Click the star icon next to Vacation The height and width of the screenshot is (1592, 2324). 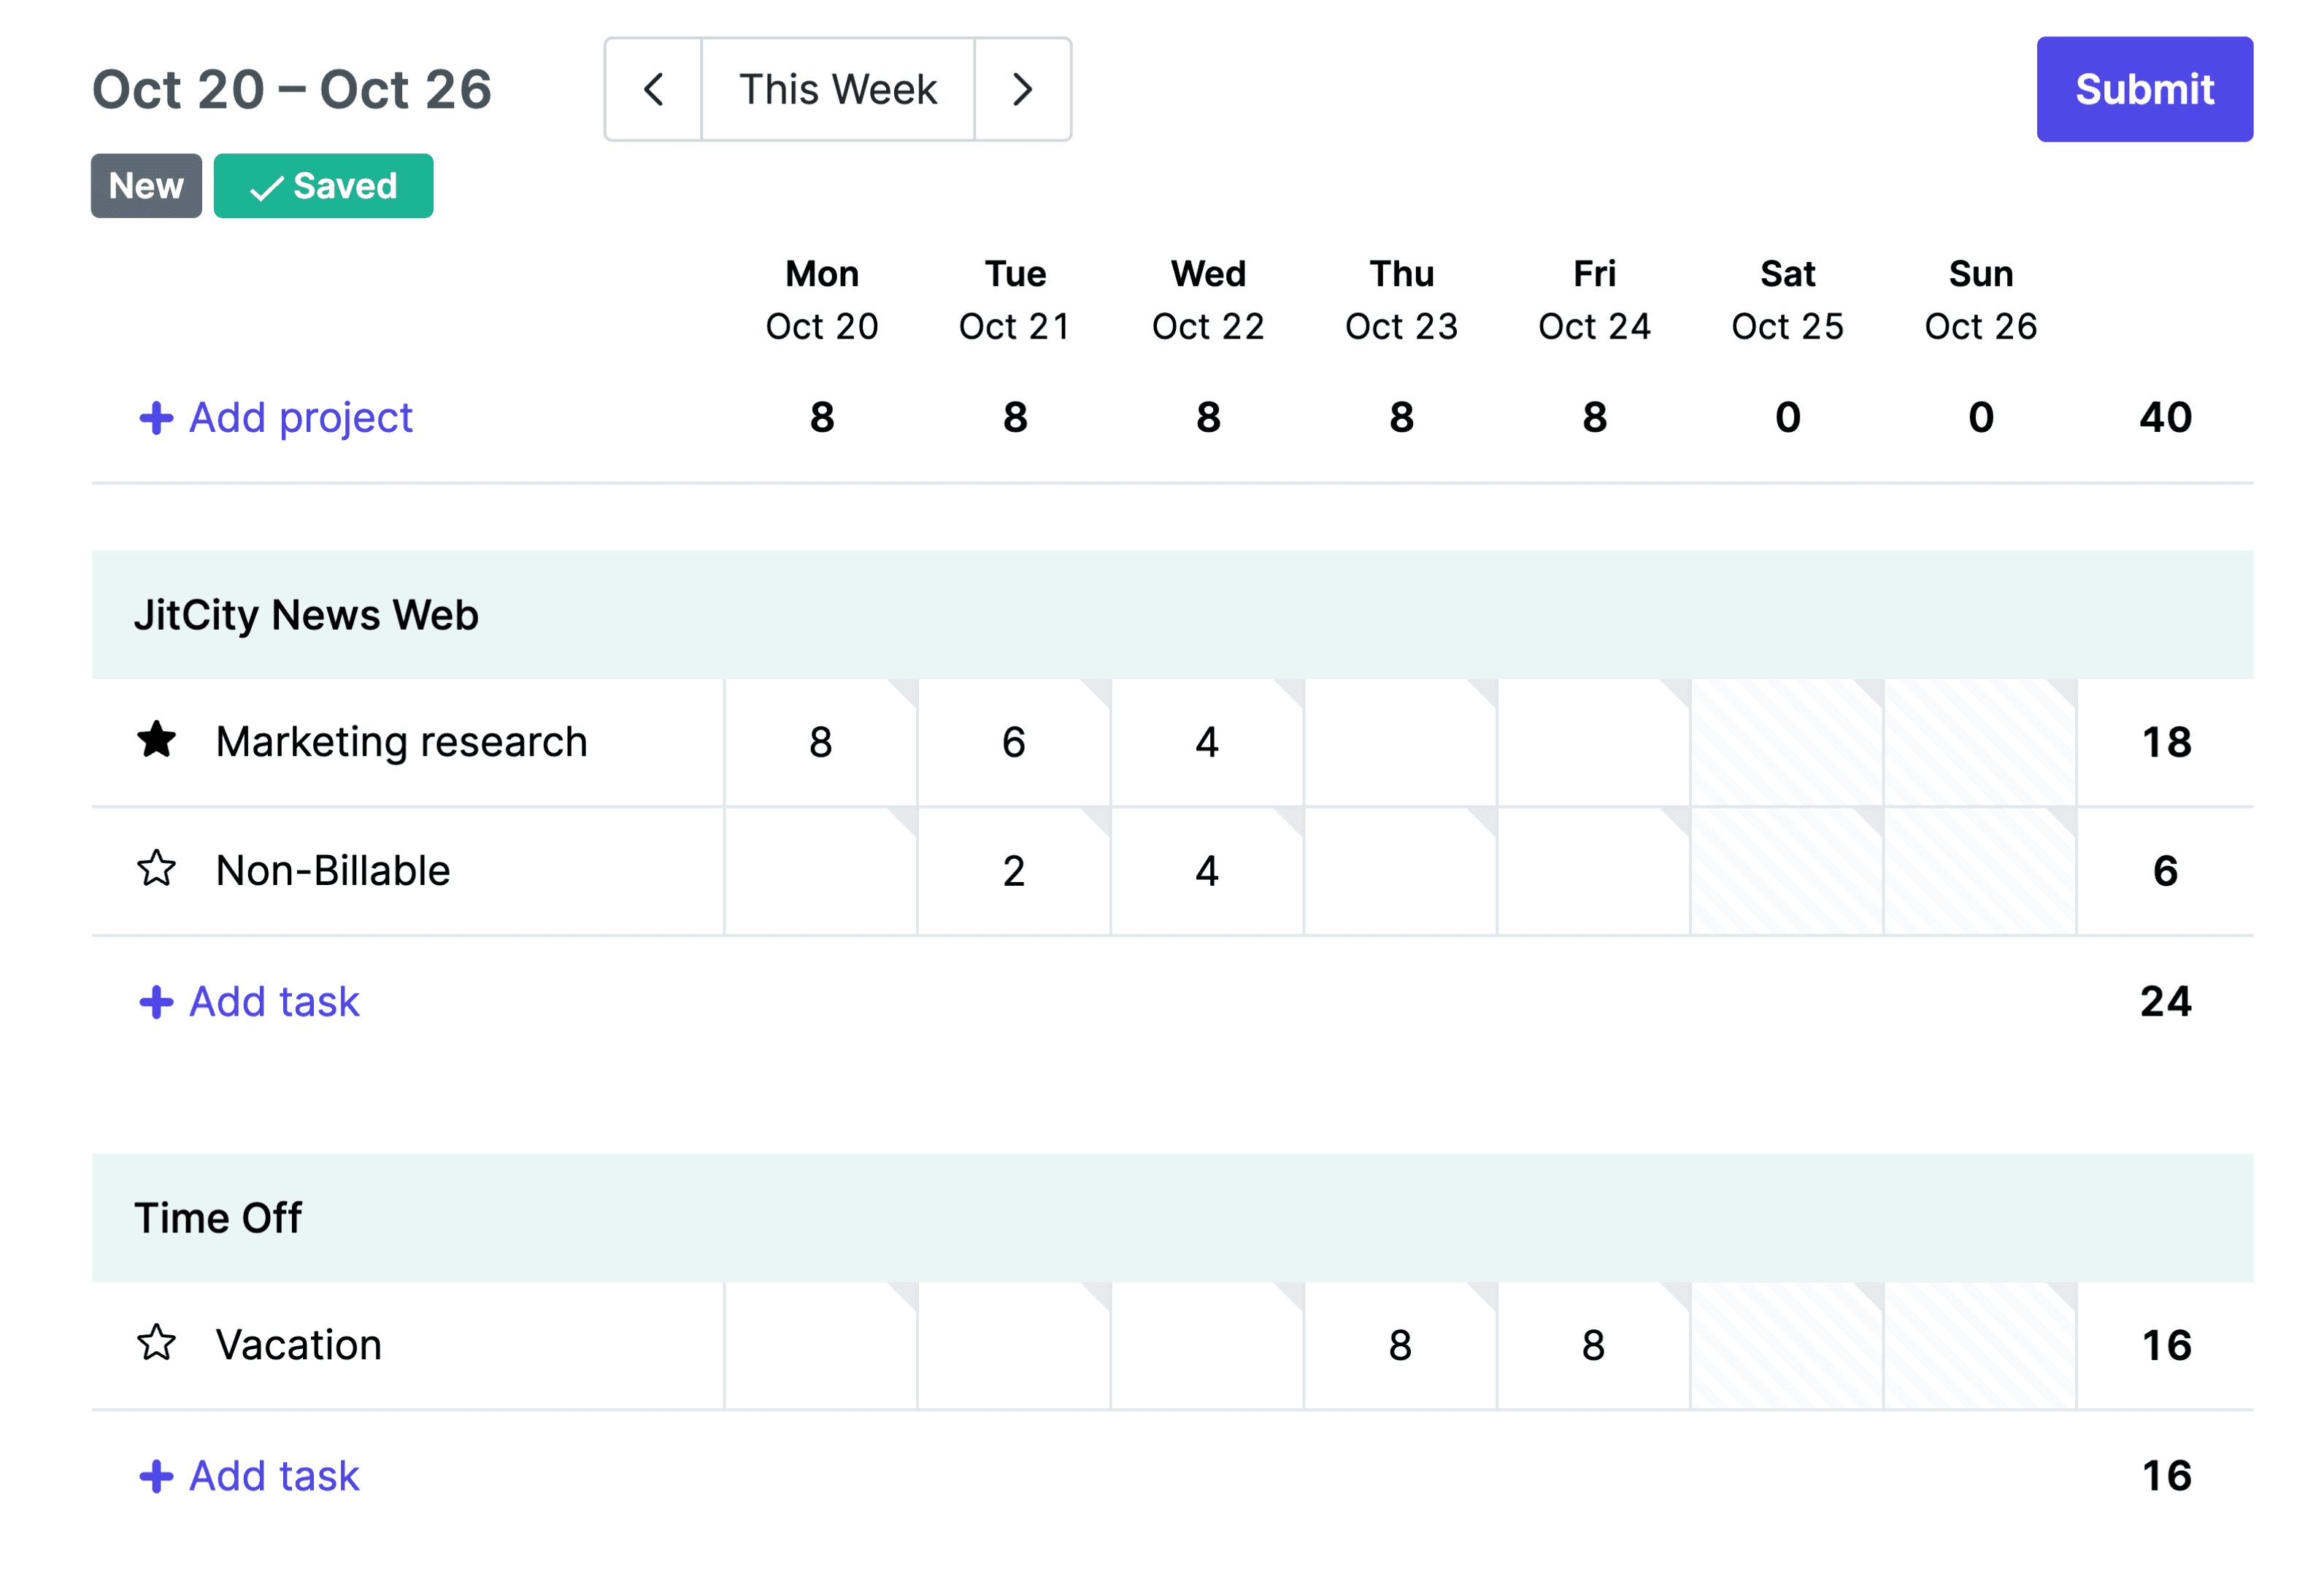(158, 1344)
